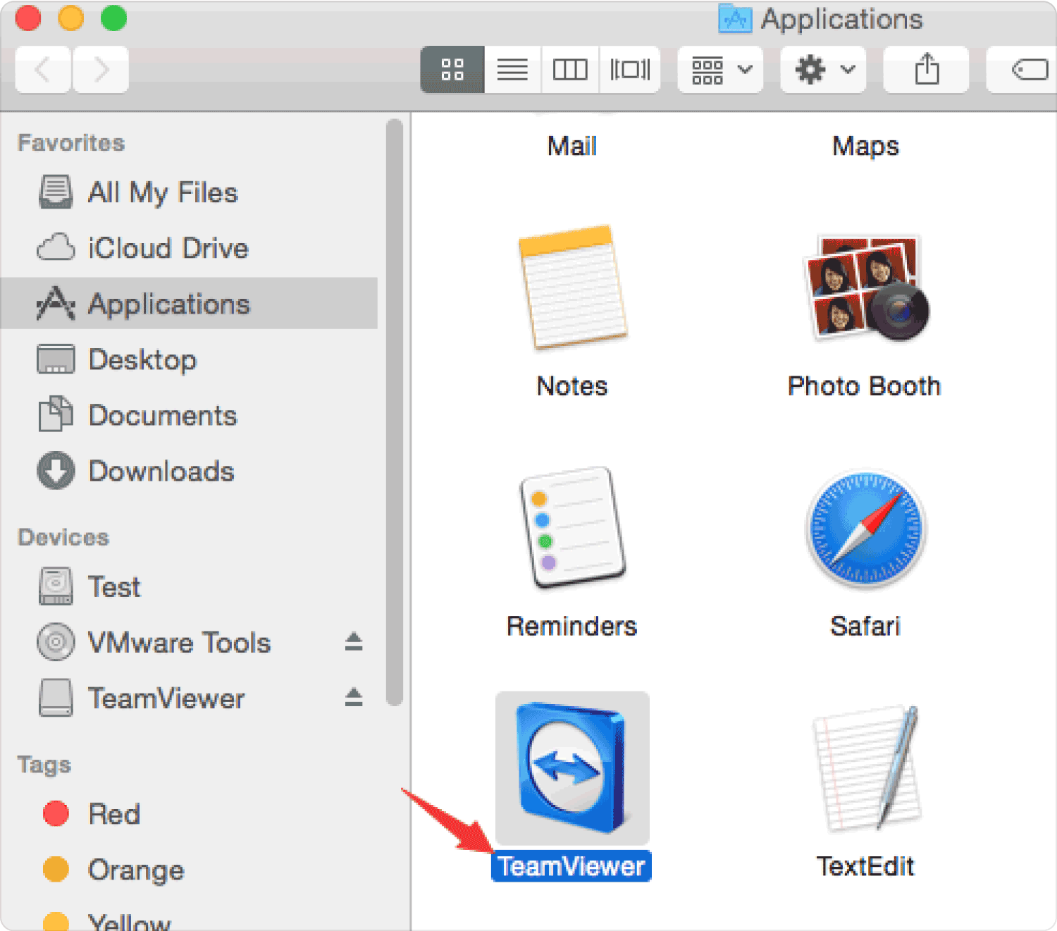Click the Maps app label
The image size is (1057, 931).
[x=866, y=147]
